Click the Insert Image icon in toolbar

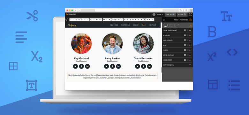point(113,19)
